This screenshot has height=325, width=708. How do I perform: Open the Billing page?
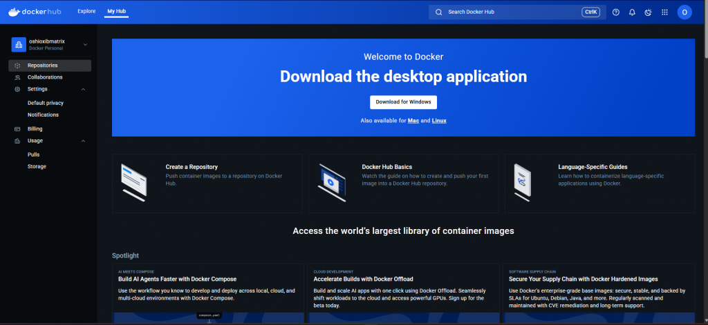coord(35,129)
